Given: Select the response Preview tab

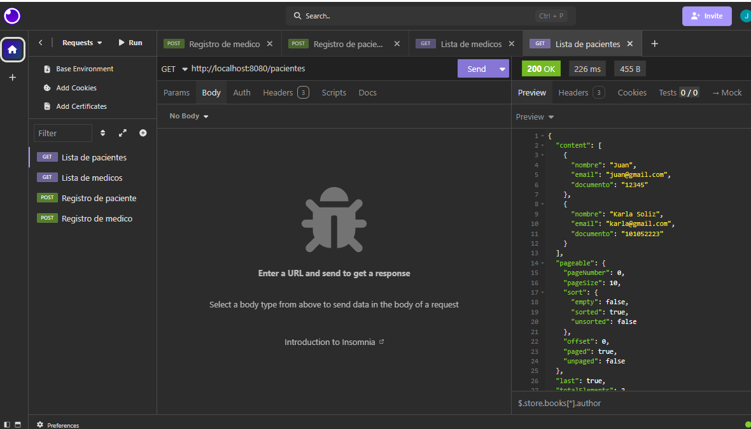Looking at the screenshot, I should pyautogui.click(x=531, y=92).
